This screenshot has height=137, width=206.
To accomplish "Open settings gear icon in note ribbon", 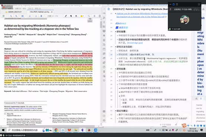I will point(104,120).
